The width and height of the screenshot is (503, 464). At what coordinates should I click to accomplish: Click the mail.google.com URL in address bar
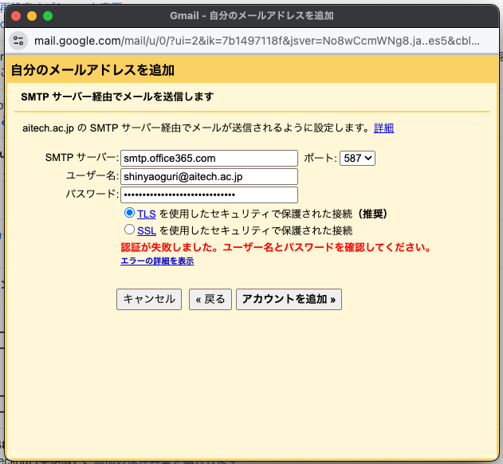(257, 41)
